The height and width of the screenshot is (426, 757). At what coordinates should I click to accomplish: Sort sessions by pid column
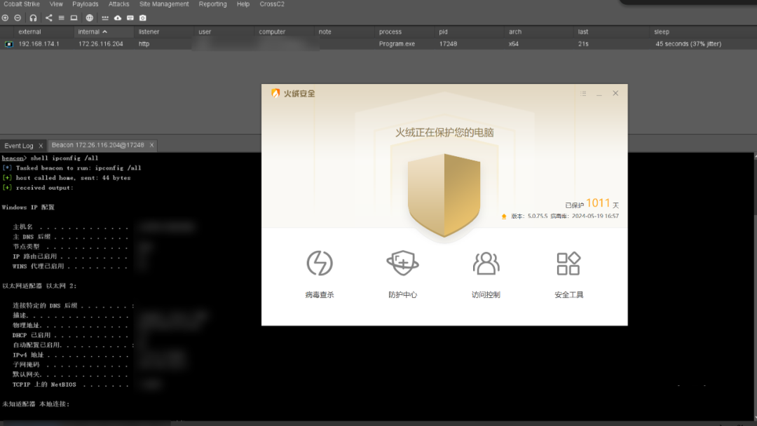469,32
